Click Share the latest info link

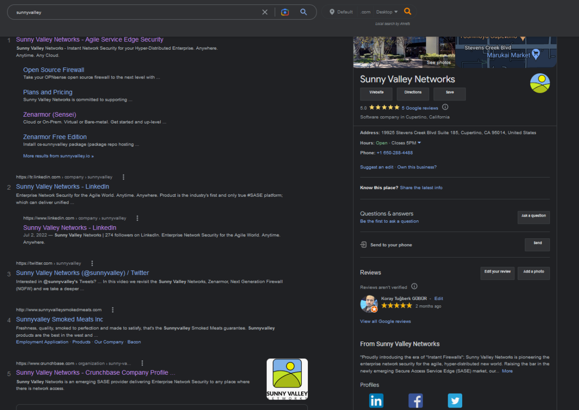tap(421, 188)
